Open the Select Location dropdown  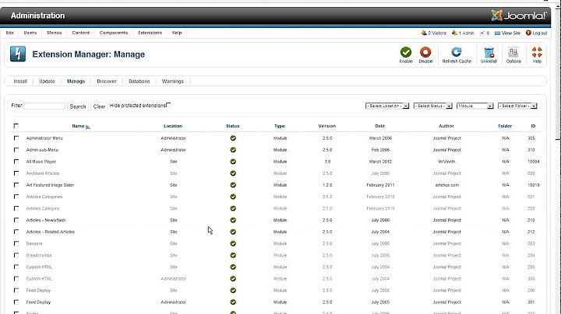point(387,106)
